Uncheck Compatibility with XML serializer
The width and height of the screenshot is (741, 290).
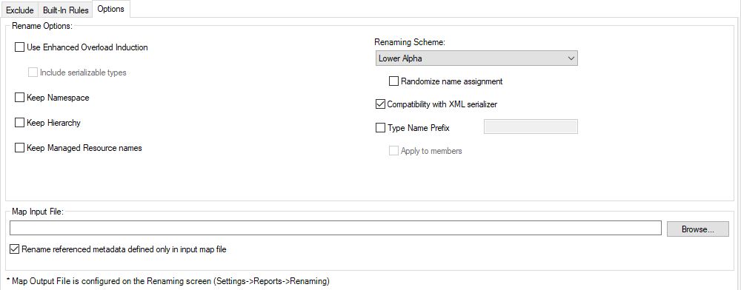click(380, 104)
